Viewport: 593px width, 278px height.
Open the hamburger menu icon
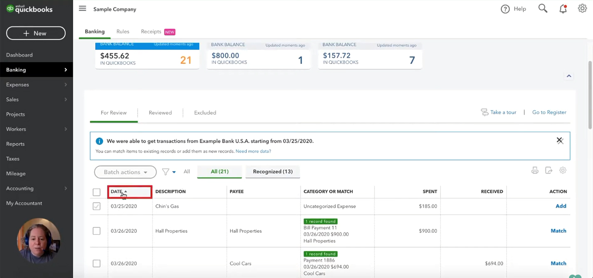(x=82, y=9)
